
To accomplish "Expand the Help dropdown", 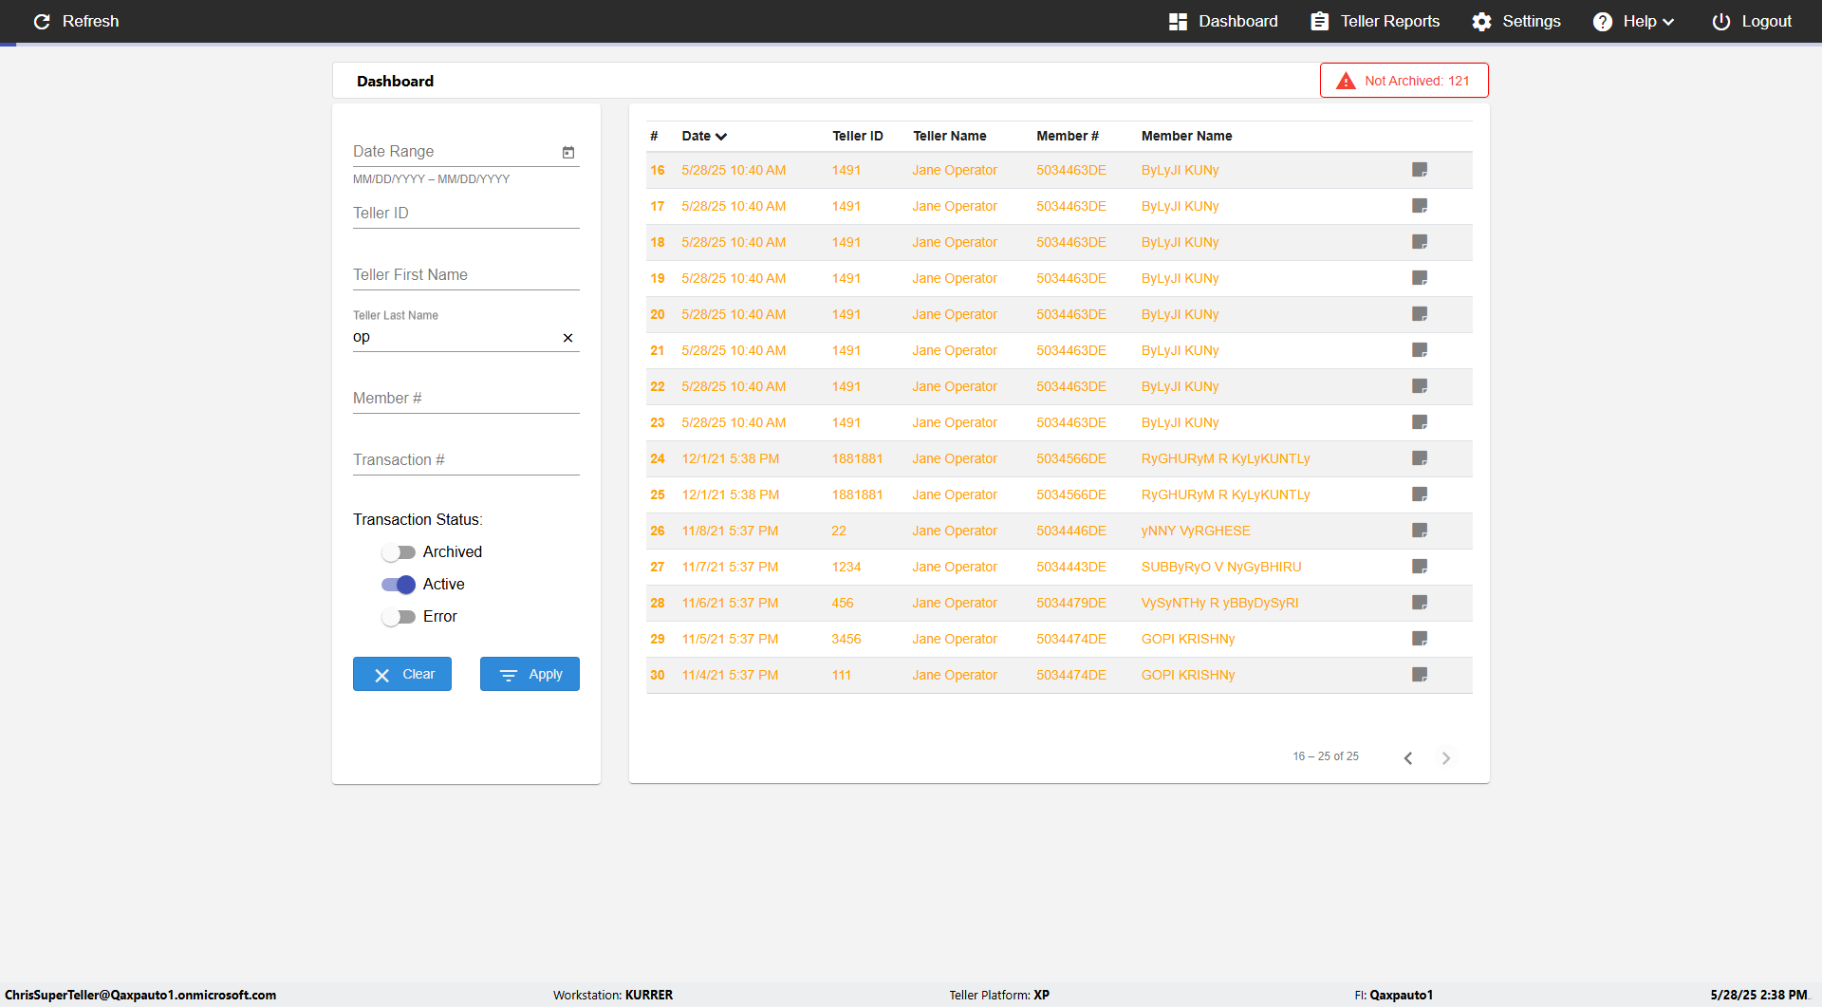I will point(1633,21).
